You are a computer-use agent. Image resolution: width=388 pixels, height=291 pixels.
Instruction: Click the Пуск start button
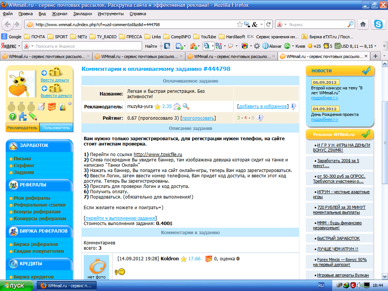pos(16,286)
